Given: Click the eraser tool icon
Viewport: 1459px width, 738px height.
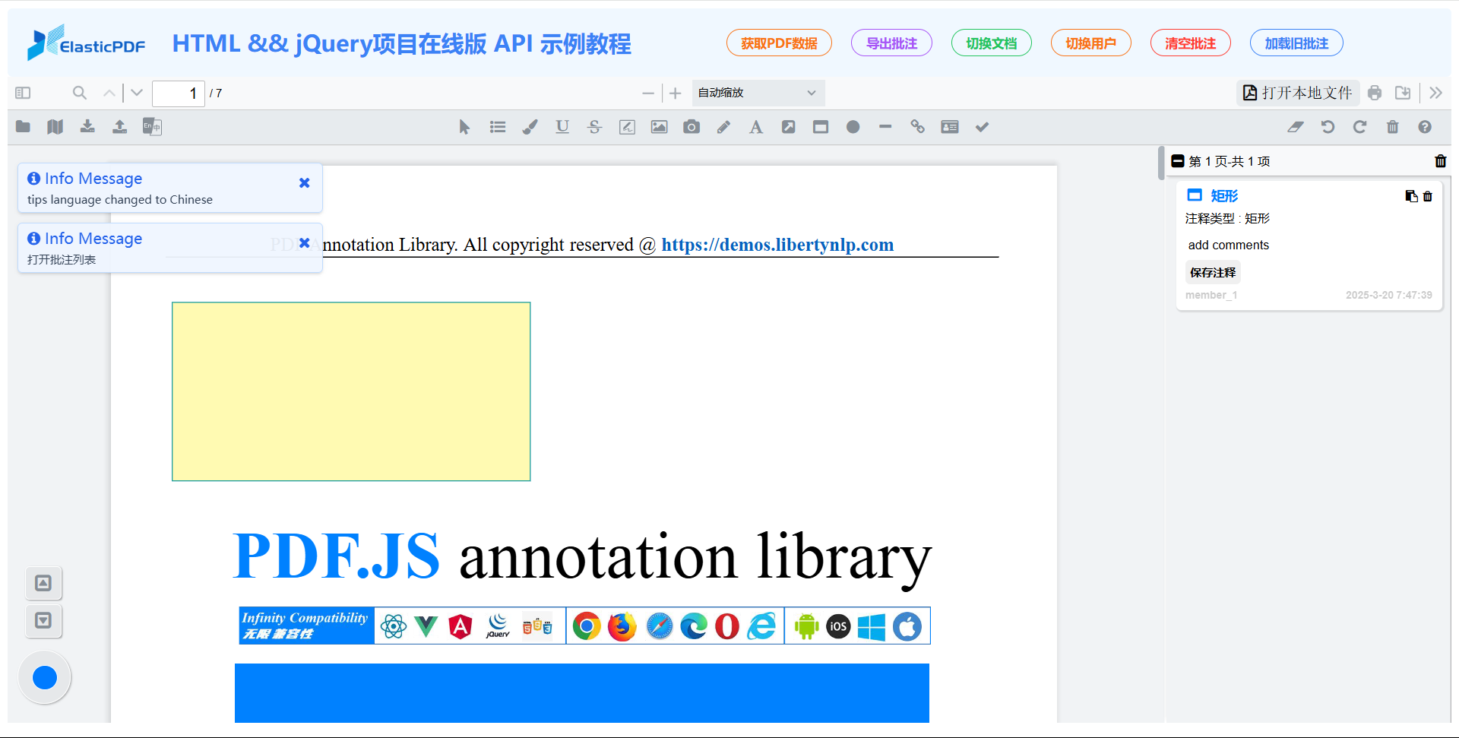Looking at the screenshot, I should 1295,127.
